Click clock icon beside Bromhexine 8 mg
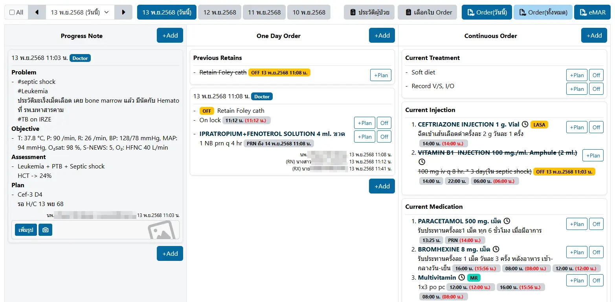 (x=496, y=249)
